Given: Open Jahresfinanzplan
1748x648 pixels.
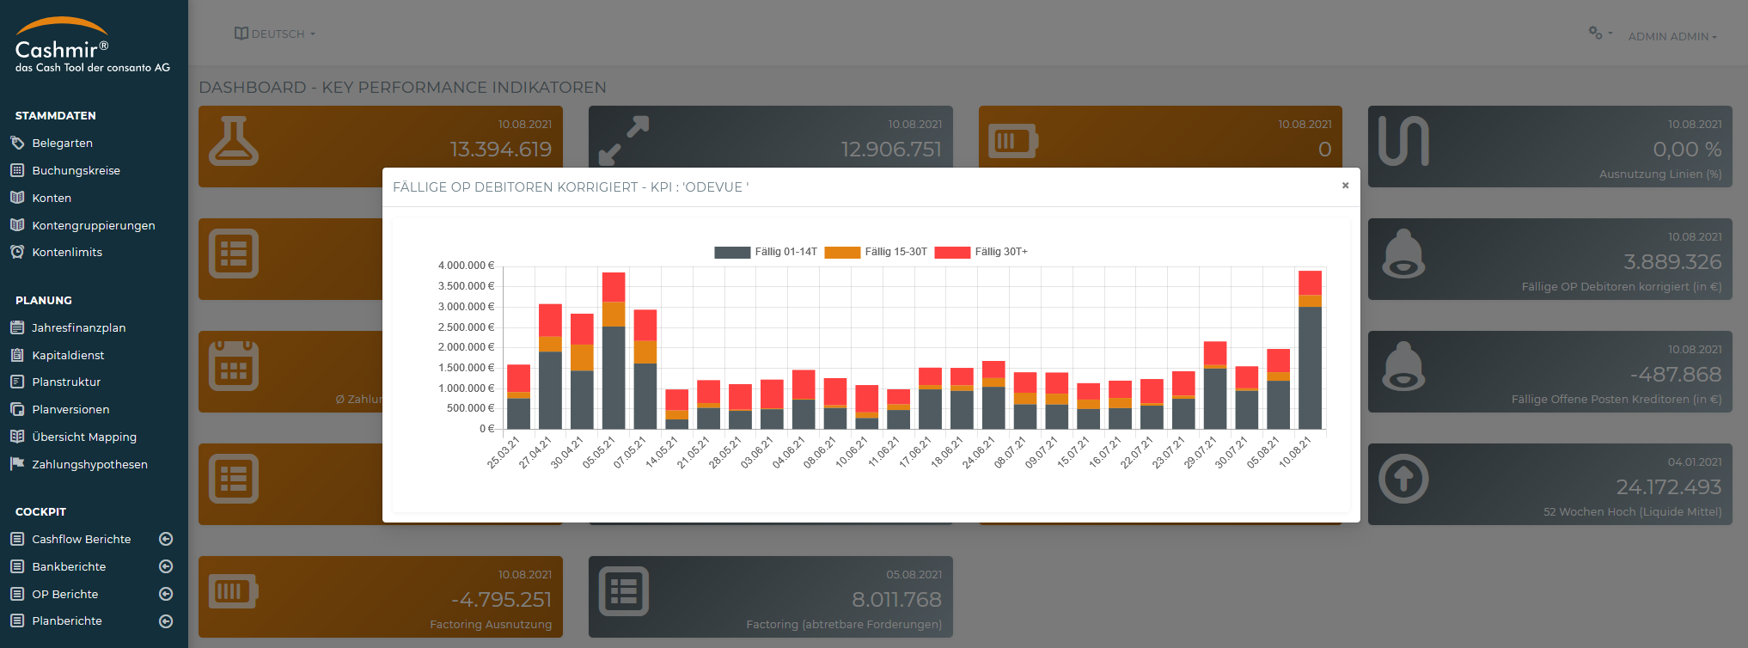Looking at the screenshot, I should (78, 327).
